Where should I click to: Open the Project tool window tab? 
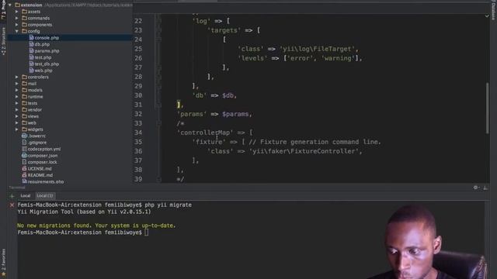point(3,9)
